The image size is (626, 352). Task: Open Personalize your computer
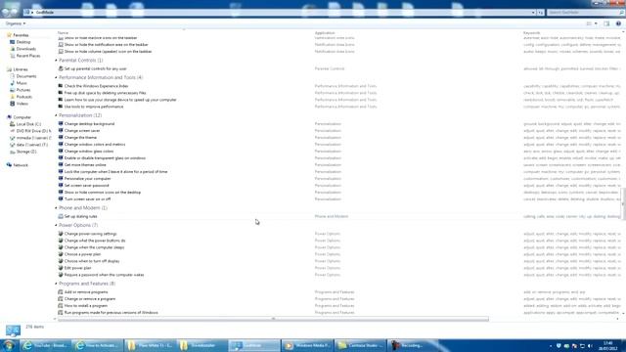point(87,178)
